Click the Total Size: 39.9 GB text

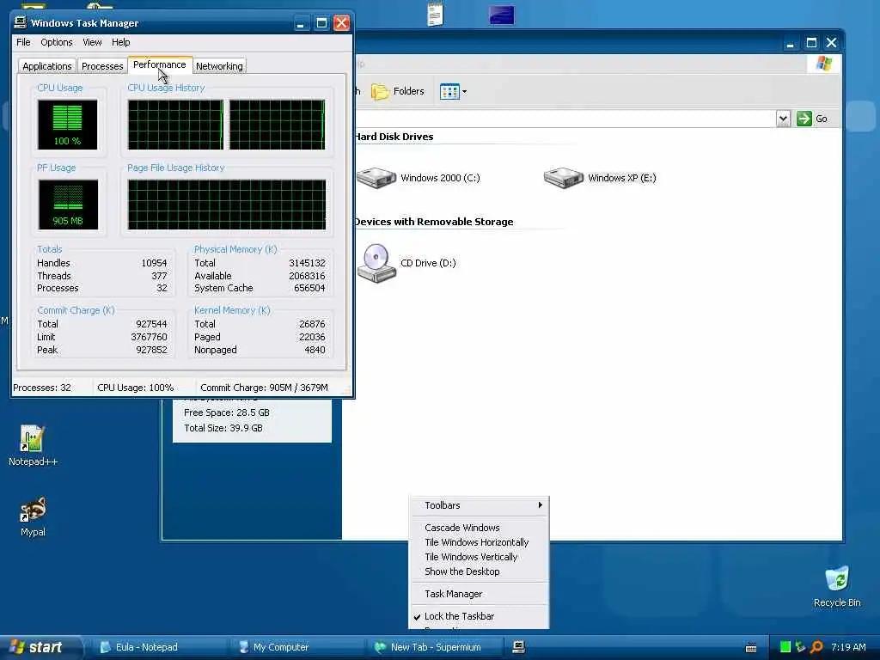(223, 428)
